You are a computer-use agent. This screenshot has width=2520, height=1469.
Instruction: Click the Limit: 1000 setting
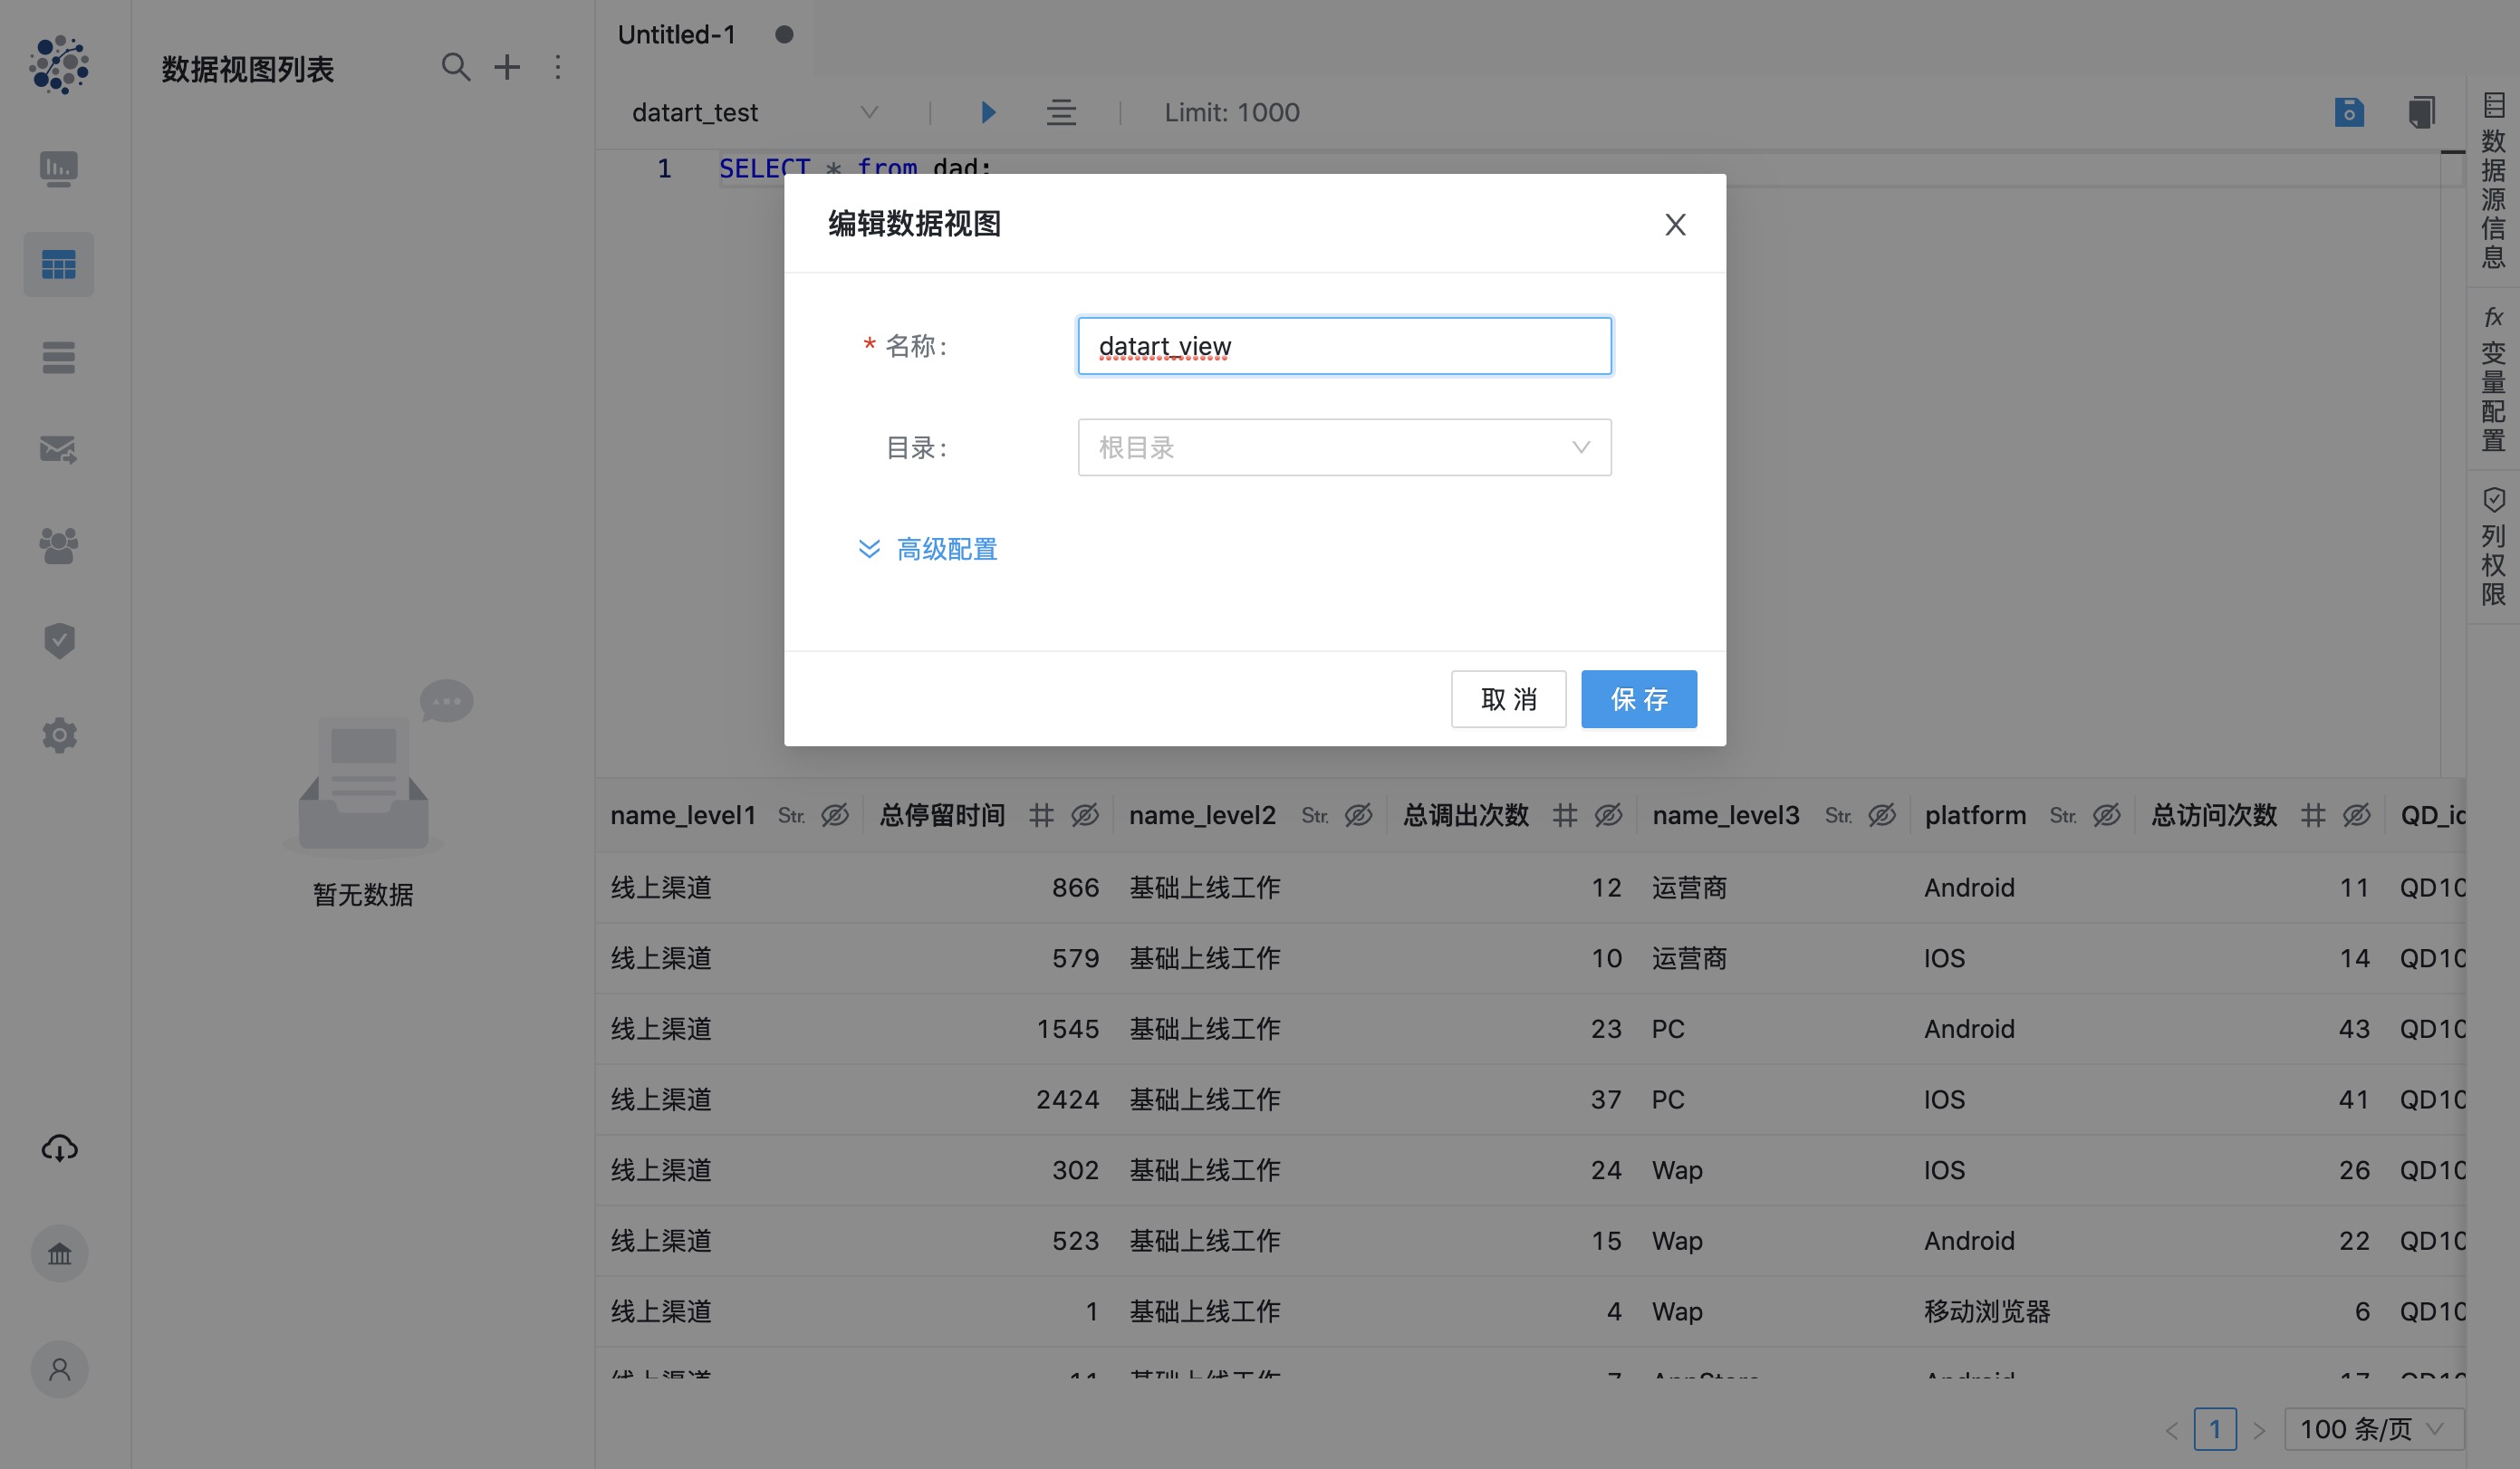click(x=1232, y=112)
